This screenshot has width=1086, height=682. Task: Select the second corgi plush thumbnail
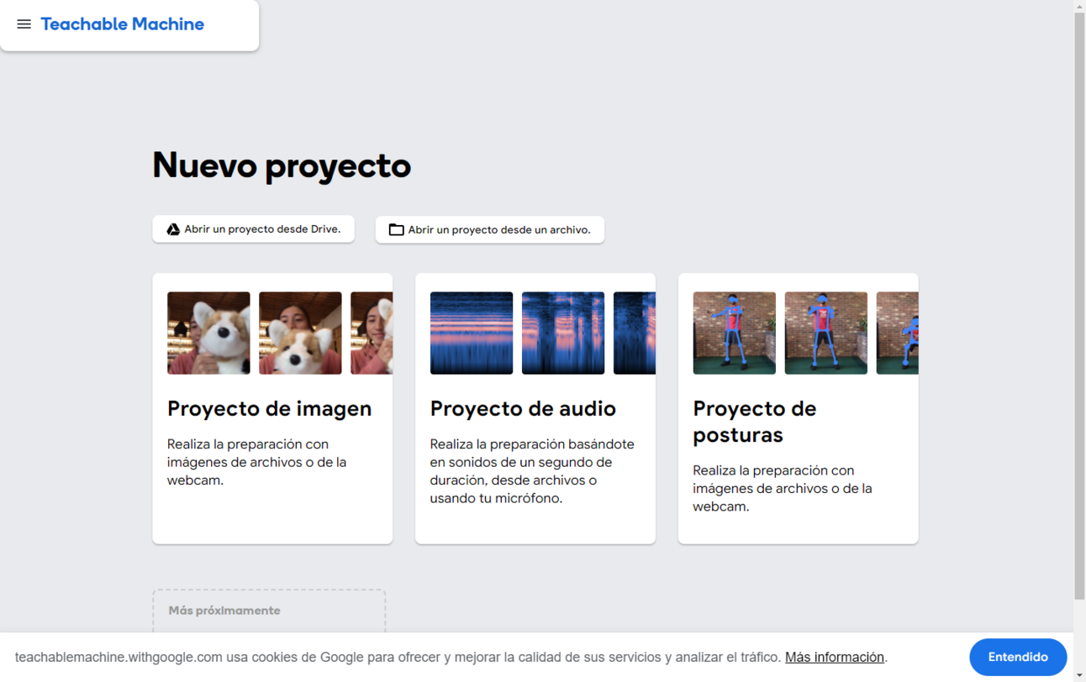(300, 333)
